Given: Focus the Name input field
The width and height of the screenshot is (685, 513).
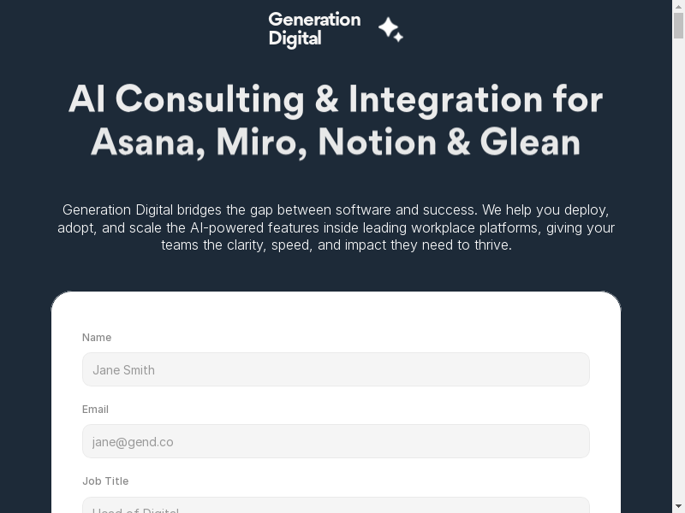Looking at the screenshot, I should click(336, 369).
